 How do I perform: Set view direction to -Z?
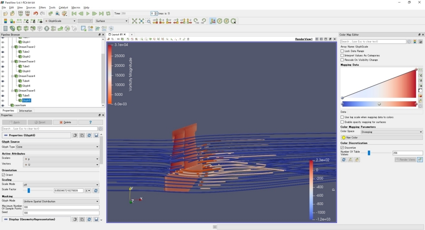point(189,21)
